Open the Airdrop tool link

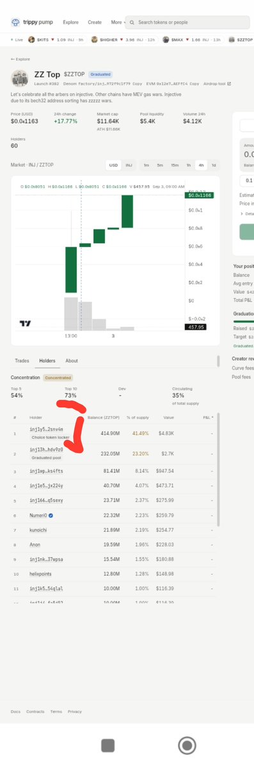tap(217, 84)
